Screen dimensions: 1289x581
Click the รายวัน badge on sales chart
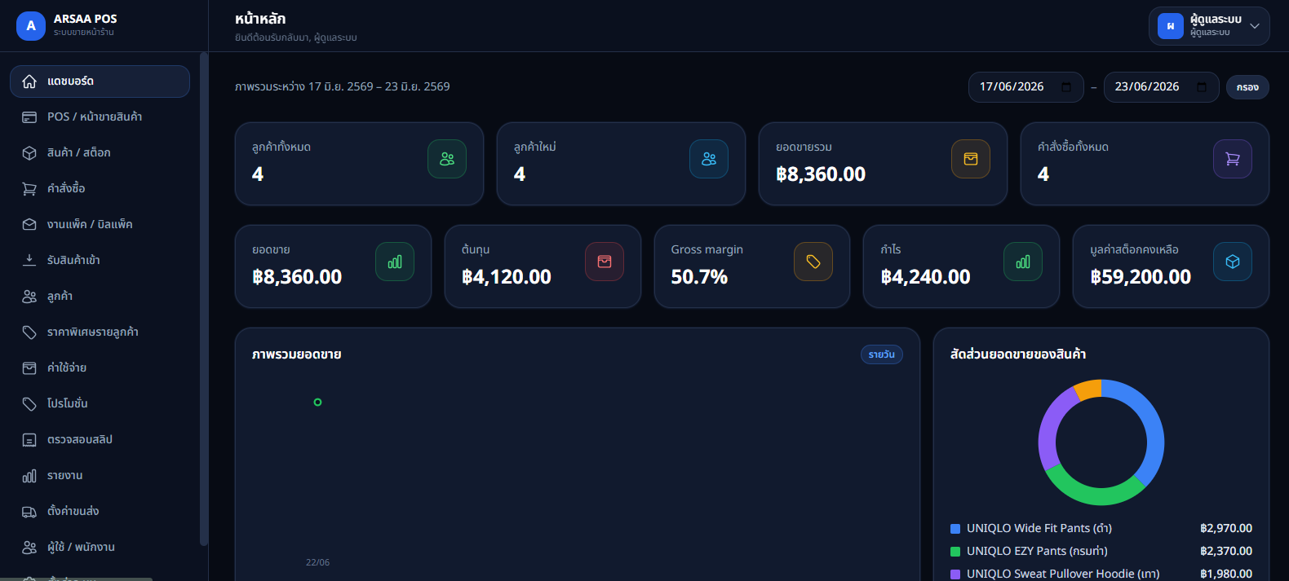tap(882, 354)
